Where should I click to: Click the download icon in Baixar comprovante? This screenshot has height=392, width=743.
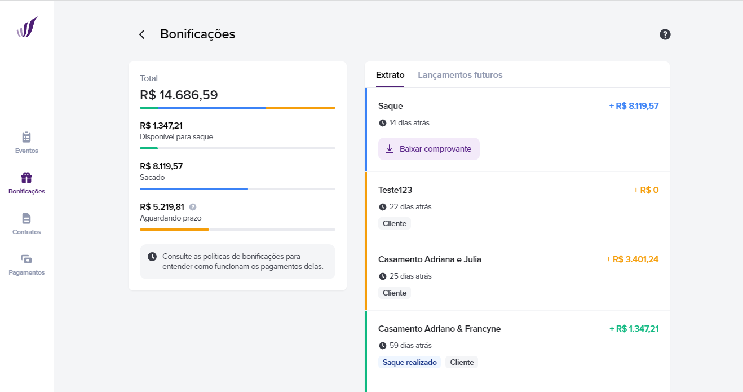pos(390,149)
